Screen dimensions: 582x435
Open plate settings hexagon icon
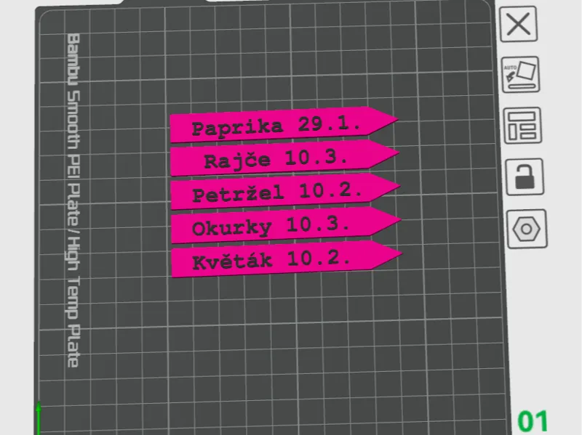pyautogui.click(x=527, y=229)
